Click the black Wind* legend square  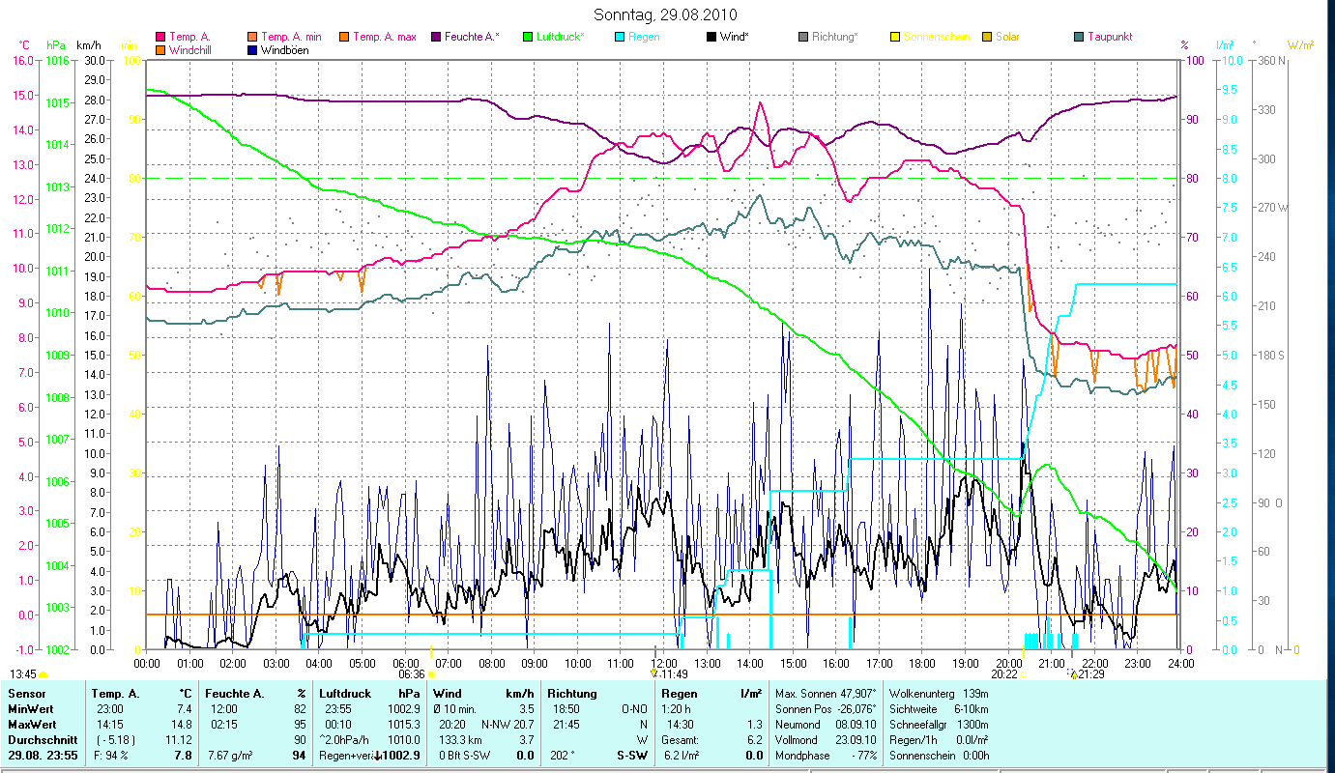pos(711,38)
